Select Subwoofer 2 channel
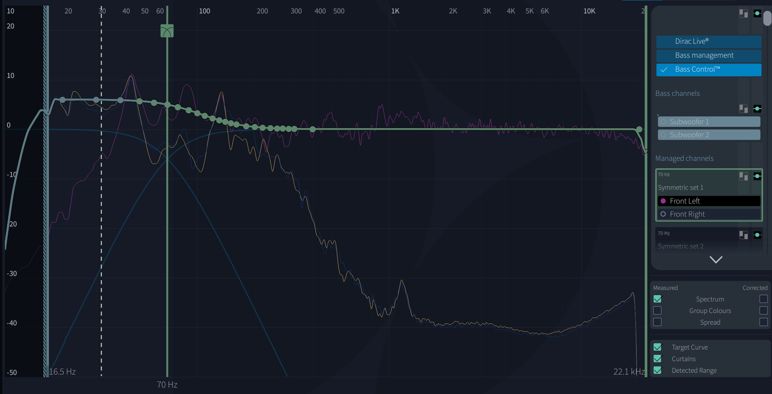The width and height of the screenshot is (772, 394). pos(709,135)
